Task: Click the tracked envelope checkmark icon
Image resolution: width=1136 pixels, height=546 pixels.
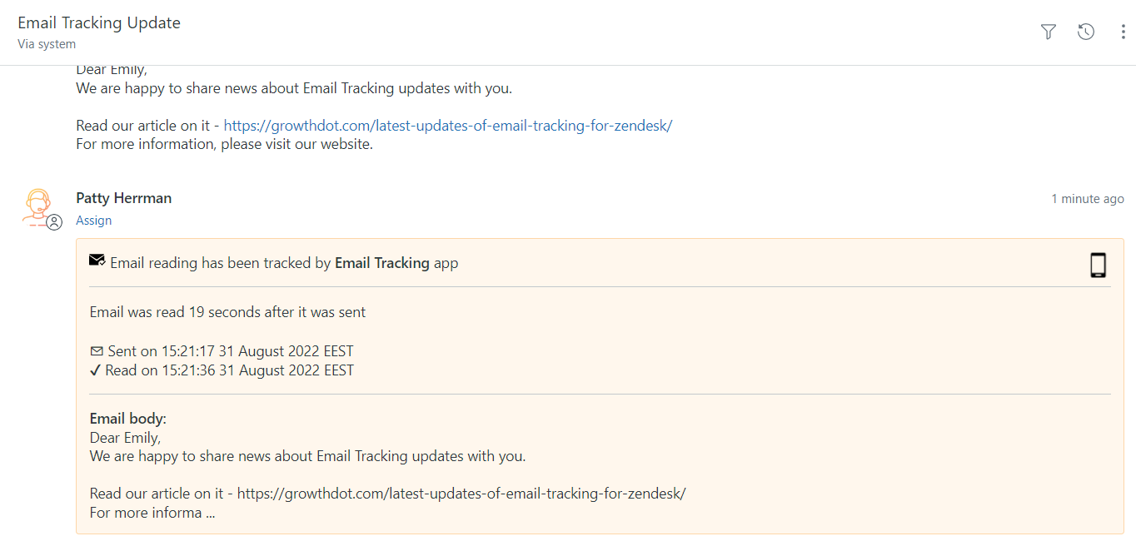Action: [97, 261]
